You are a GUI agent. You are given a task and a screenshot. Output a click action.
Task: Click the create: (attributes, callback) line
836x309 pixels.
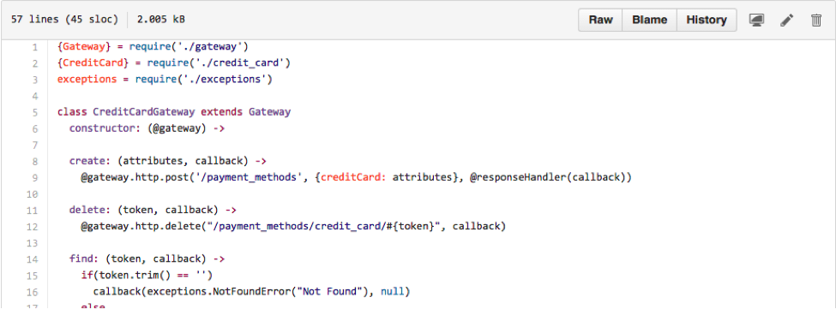point(167,161)
